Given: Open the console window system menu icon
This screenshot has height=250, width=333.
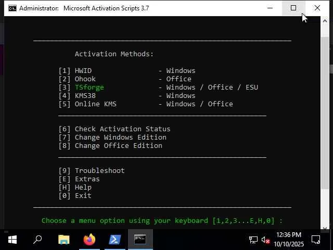Looking at the screenshot, I should pyautogui.click(x=12, y=8).
